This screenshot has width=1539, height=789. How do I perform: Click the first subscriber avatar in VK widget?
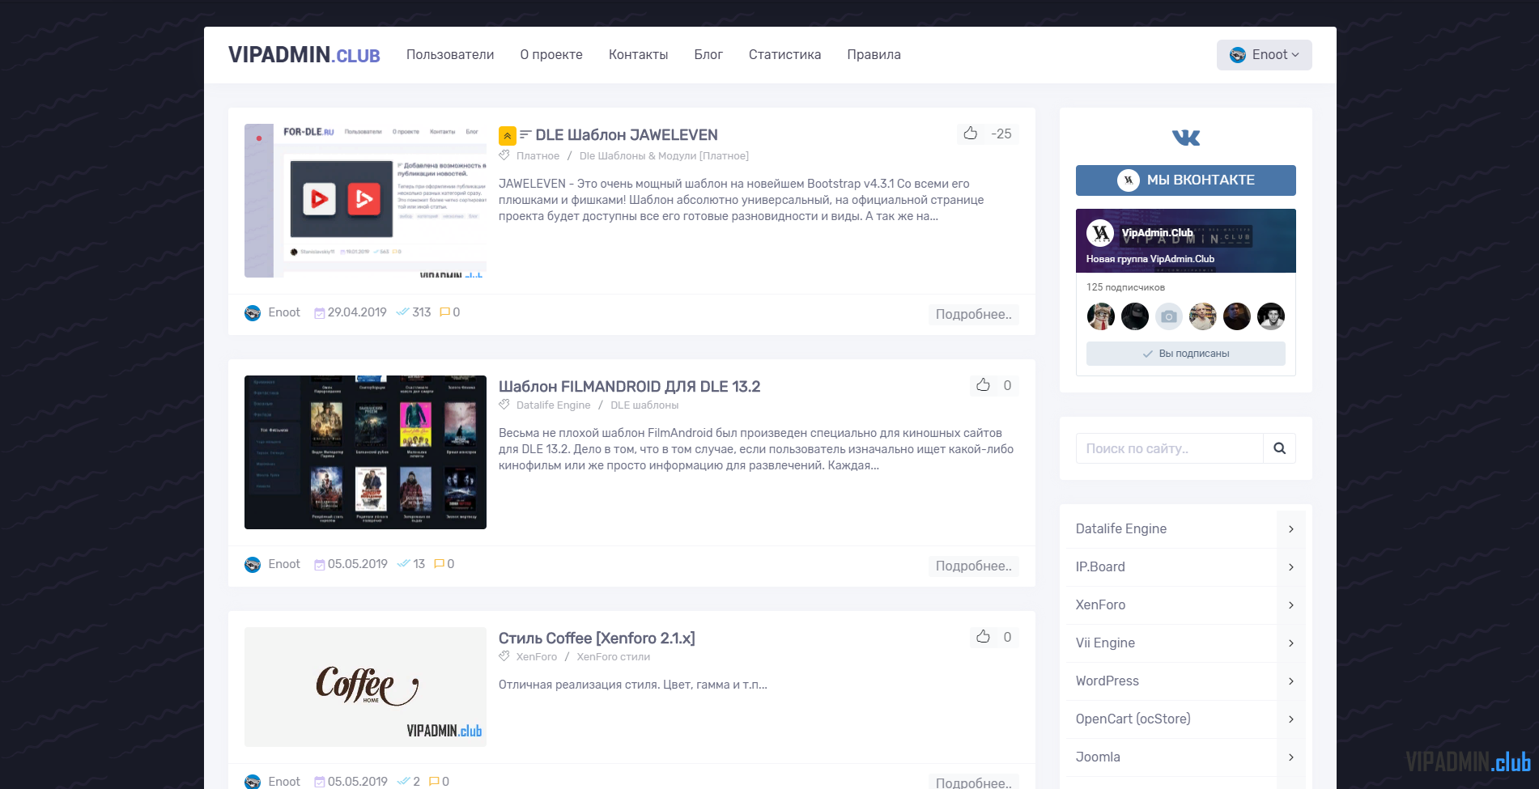[x=1101, y=316]
